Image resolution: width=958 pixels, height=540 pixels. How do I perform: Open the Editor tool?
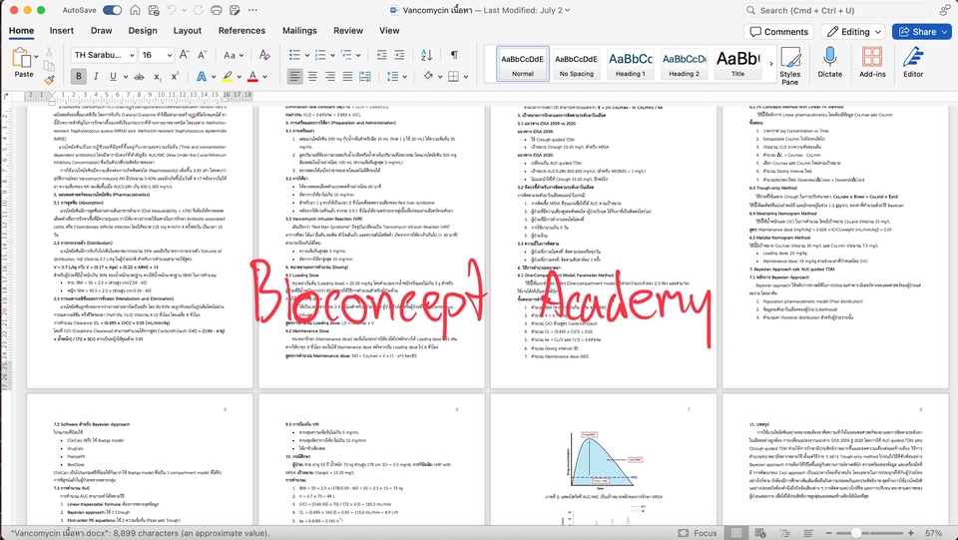912,60
